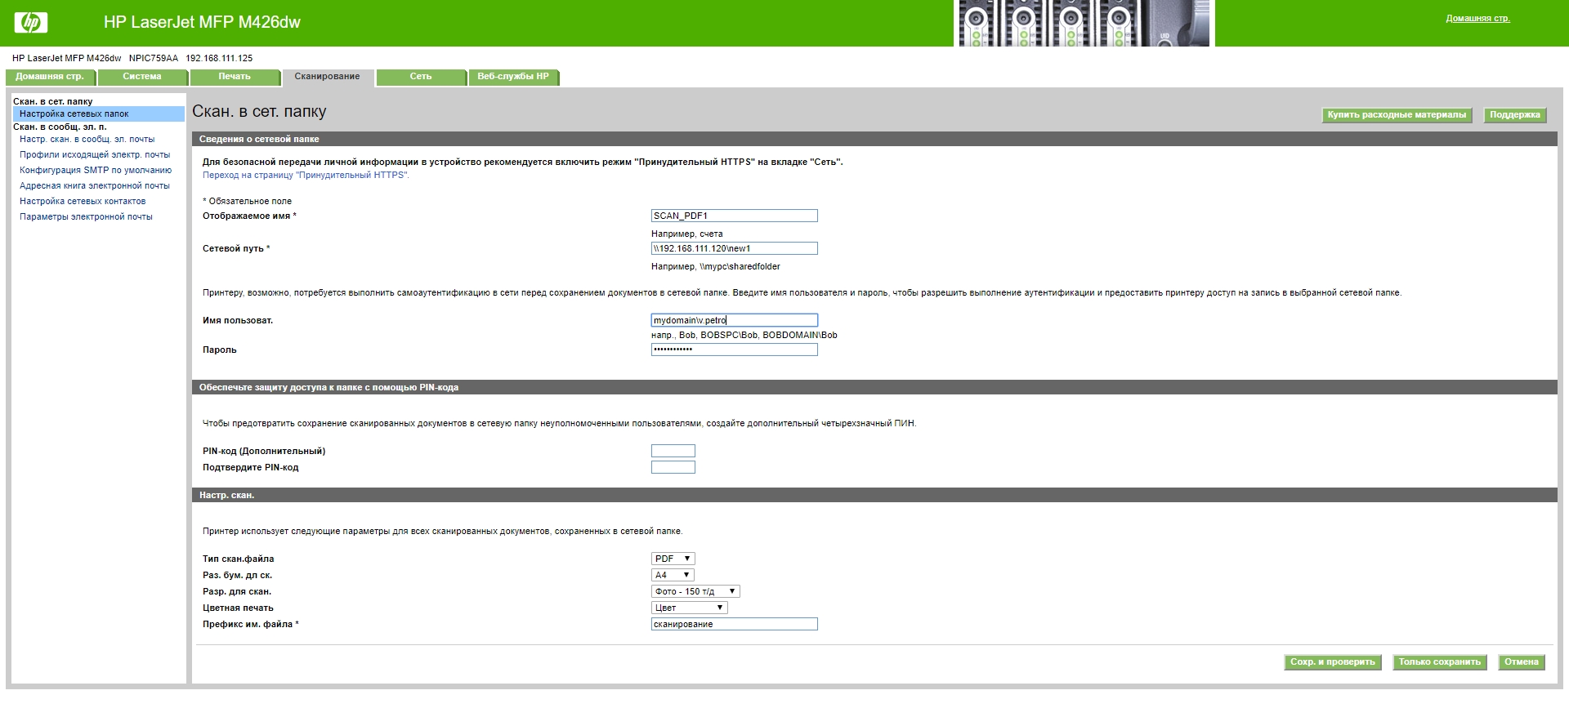
Task: Click the NPIC759AA host name text
Action: [154, 59]
